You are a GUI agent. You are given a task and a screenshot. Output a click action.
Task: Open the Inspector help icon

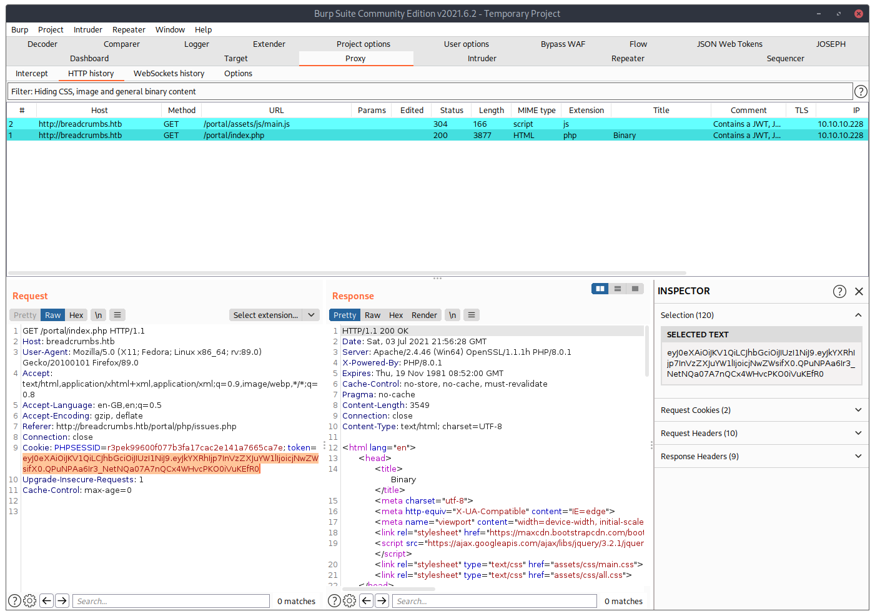coord(839,291)
